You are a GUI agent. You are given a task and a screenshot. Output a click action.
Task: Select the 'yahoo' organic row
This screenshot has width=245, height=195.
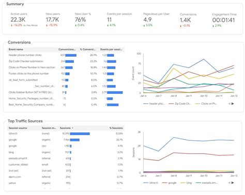(66, 183)
